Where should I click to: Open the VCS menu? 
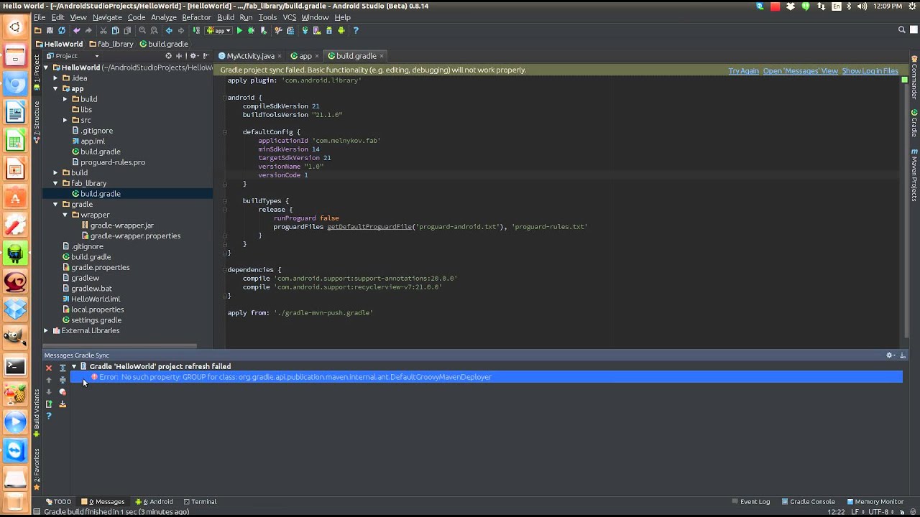(289, 17)
